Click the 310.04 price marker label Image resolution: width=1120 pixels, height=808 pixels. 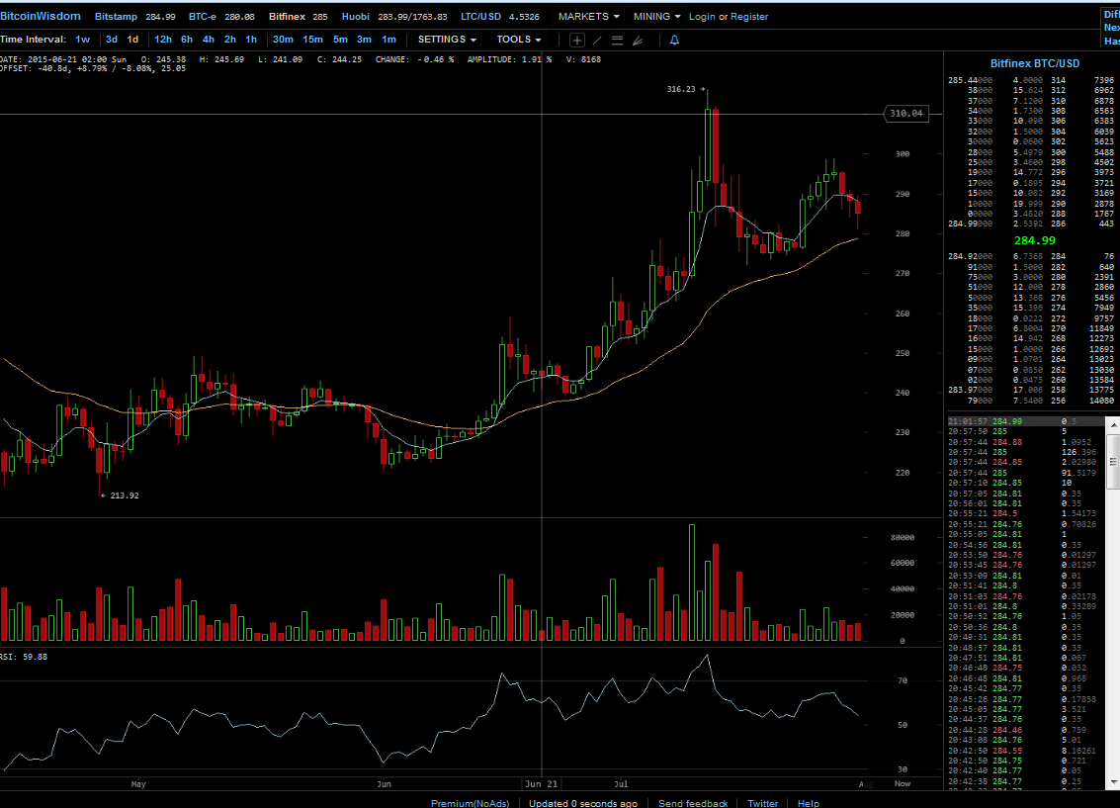coord(906,113)
